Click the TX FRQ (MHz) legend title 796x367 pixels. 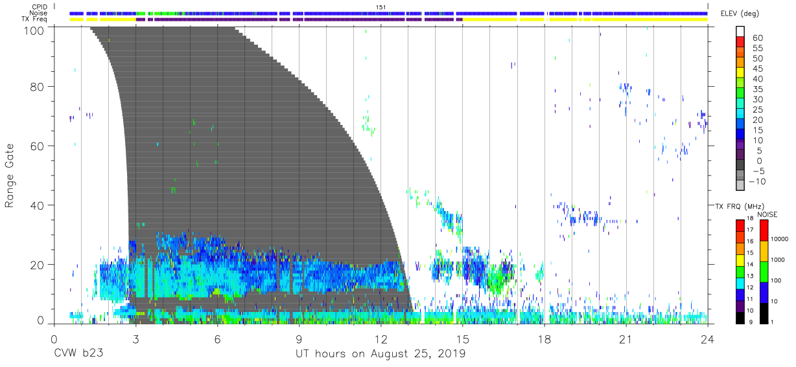click(738, 206)
